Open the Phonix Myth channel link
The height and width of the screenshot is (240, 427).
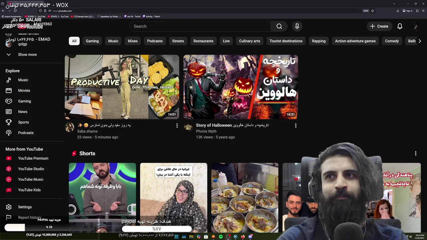206,131
